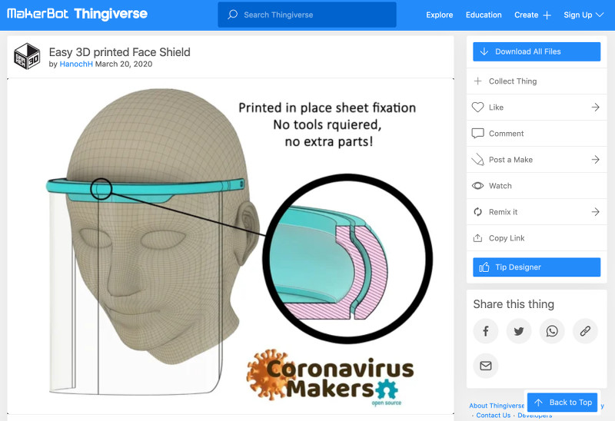615x421 pixels.
Task: Share on Twitter
Action: [519, 331]
